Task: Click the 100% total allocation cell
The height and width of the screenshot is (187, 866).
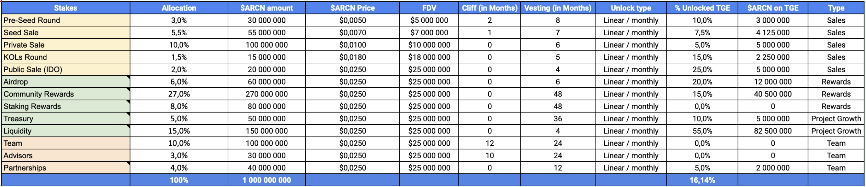Action: coord(179,180)
